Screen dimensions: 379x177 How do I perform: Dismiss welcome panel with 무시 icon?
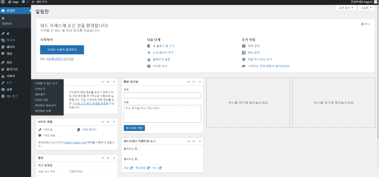pyautogui.click(x=362, y=24)
